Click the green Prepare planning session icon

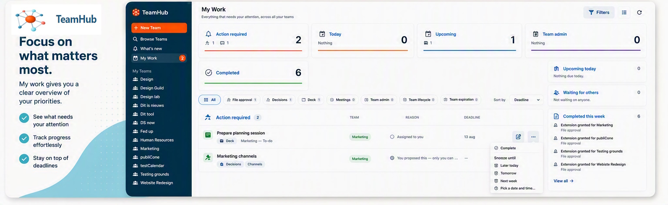coord(208,136)
